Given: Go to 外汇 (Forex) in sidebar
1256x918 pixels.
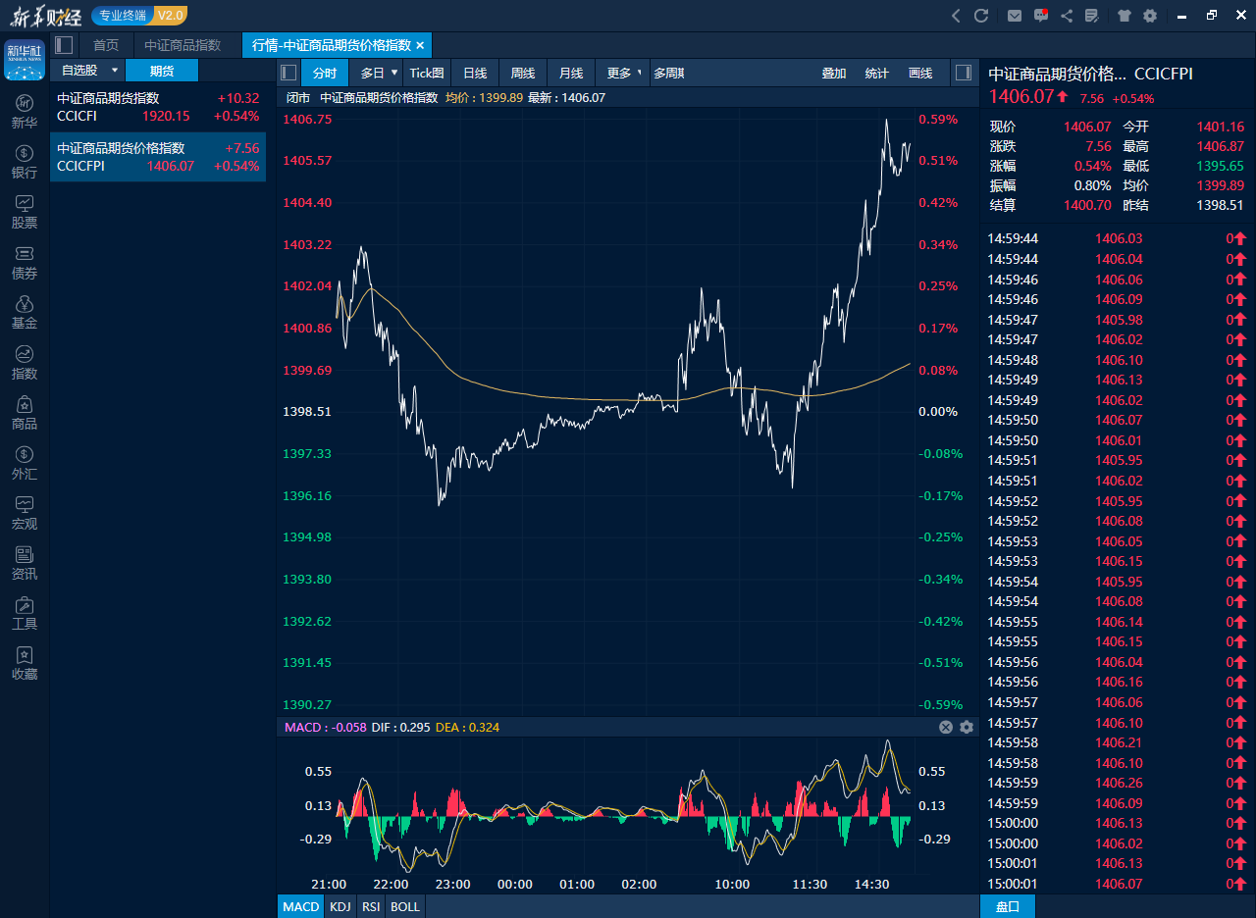Looking at the screenshot, I should 25,462.
